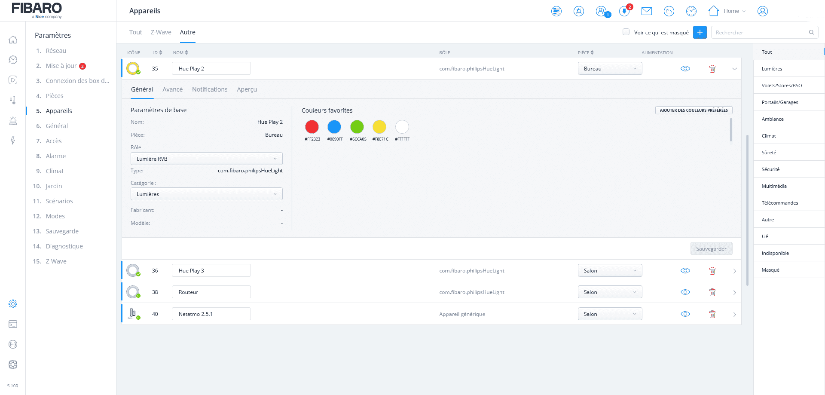Viewport: 825px width, 395px height.
Task: Open 'Mise à jour' settings menu item
Action: tap(61, 66)
